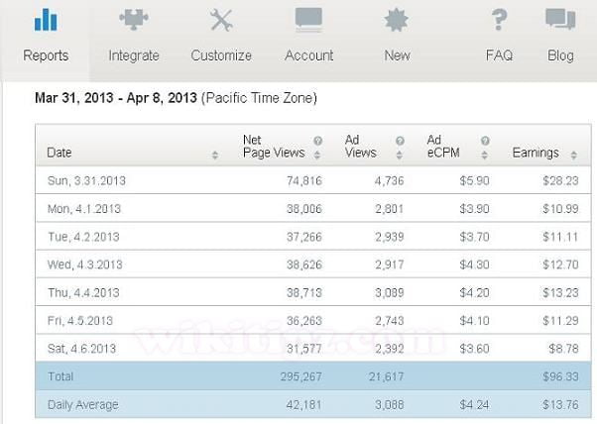Open the FAQ tab label
The image size is (597, 424).
coord(499,55)
